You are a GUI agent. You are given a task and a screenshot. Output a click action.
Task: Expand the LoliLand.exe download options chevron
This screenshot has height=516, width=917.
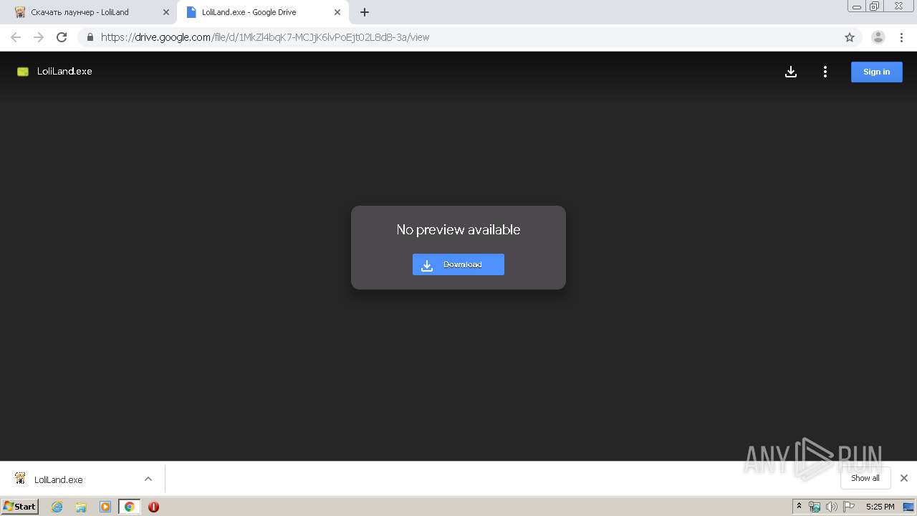coord(148,479)
